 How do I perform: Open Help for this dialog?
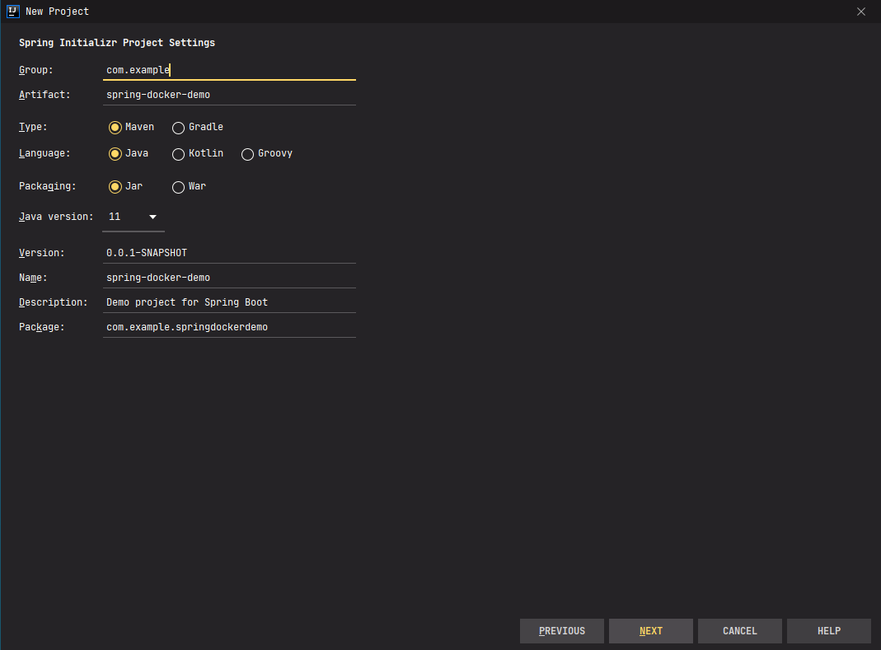829,631
